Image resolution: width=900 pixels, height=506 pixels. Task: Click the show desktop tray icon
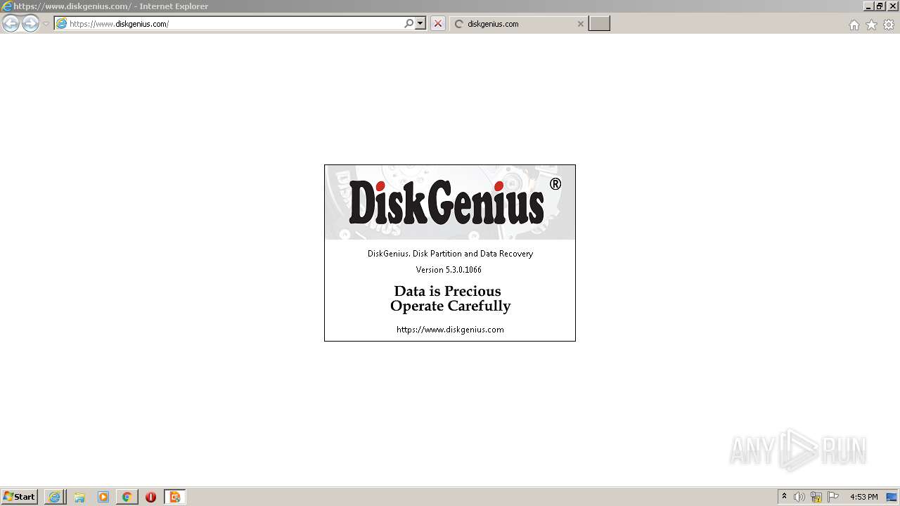point(892,497)
